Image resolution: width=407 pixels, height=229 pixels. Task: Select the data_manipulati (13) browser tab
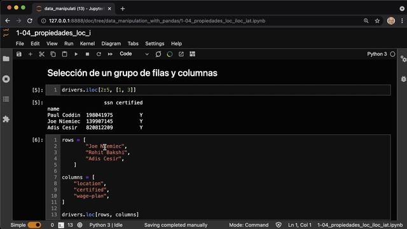coord(74,8)
